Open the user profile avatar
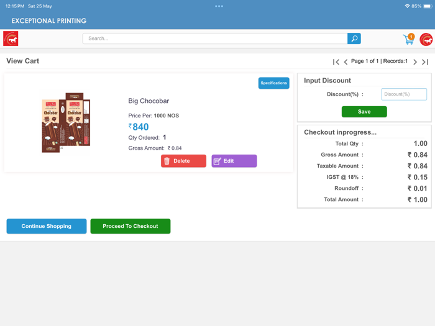This screenshot has height=326, width=435. click(426, 39)
